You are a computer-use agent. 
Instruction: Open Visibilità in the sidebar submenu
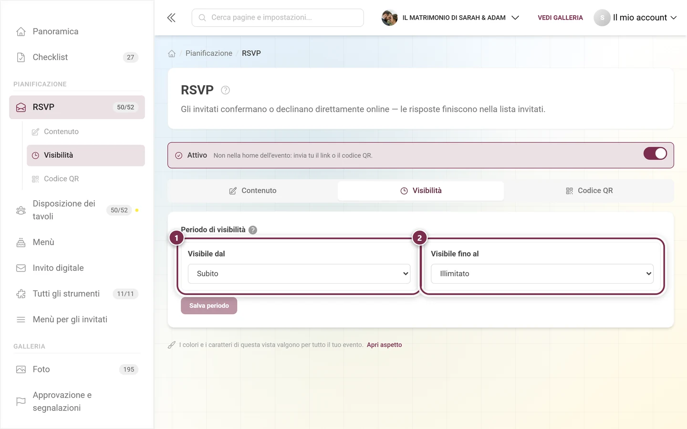[86, 155]
